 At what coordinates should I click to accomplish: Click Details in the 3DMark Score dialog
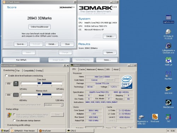pos(52,44)
